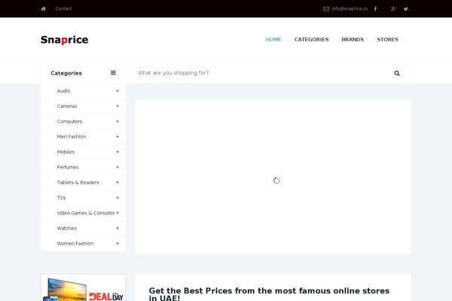Expand the Video Games & Consoles category

click(118, 213)
